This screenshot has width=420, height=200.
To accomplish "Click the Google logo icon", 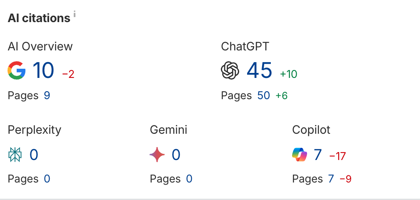I will pyautogui.click(x=17, y=70).
